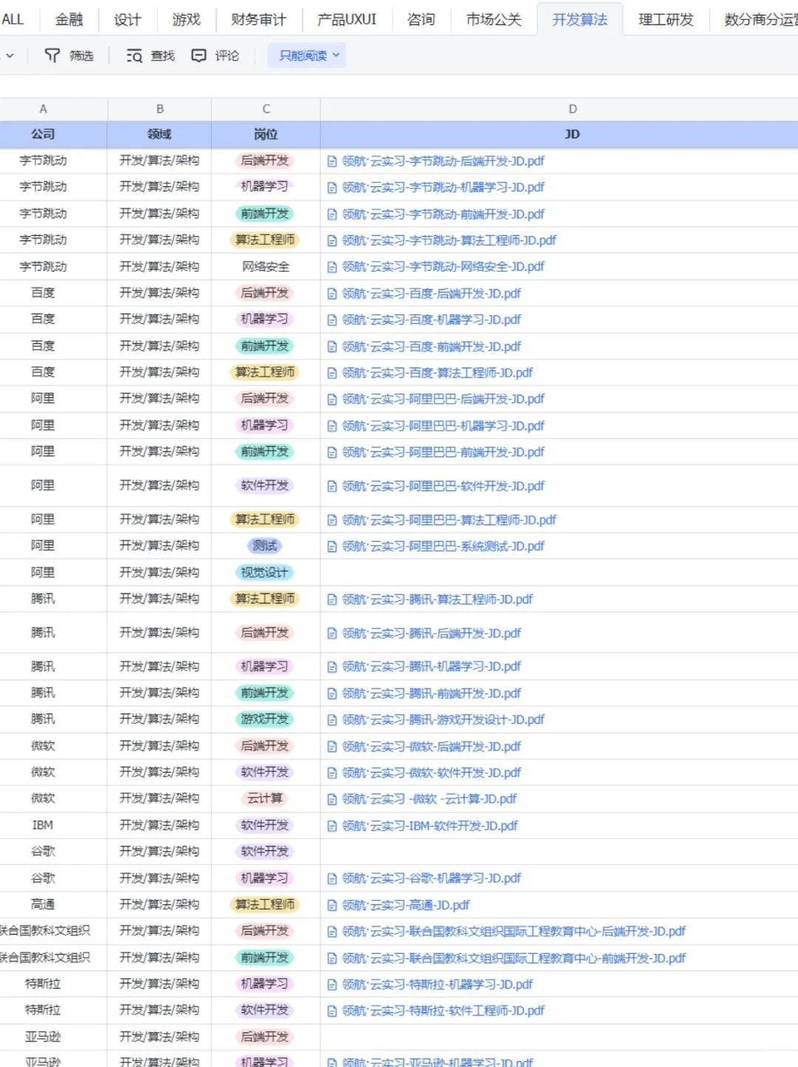Switch to the 产品UXUI tab
The height and width of the screenshot is (1067, 798).
tap(347, 19)
